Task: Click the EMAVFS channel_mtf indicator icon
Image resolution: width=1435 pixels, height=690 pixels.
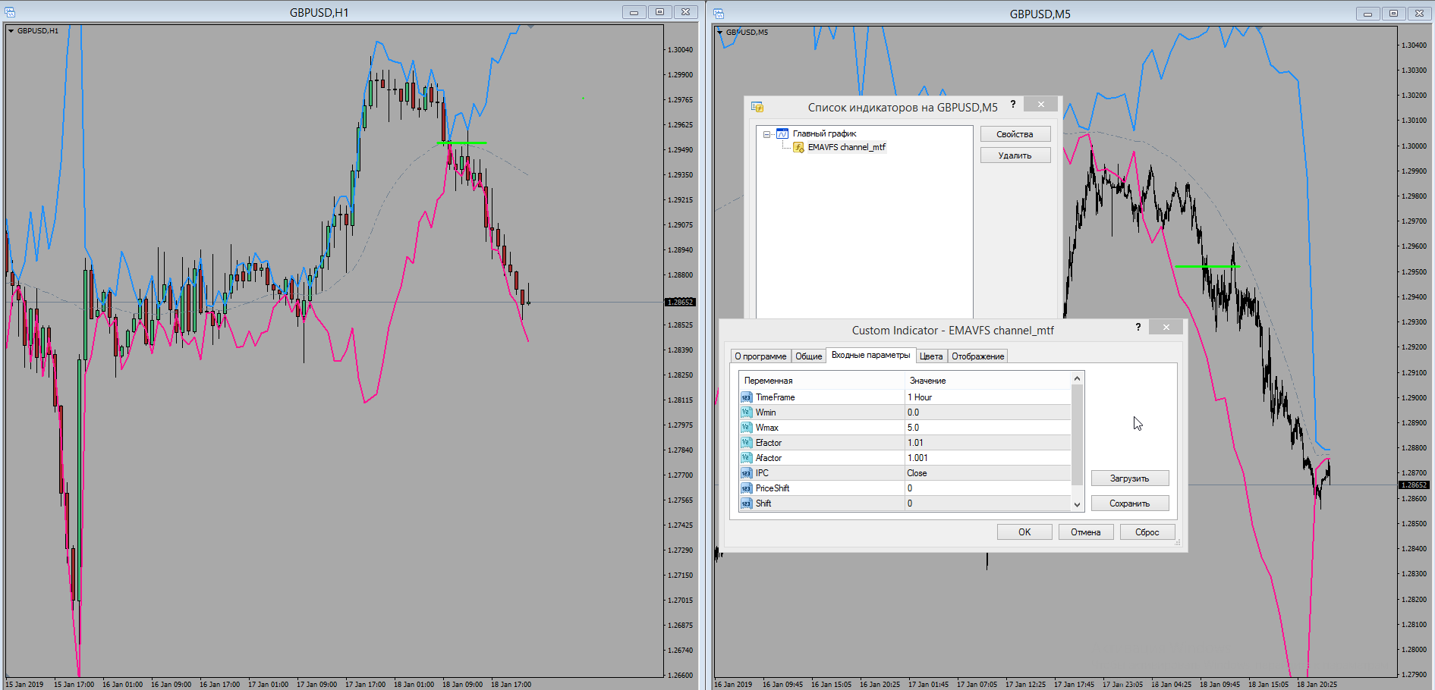Action: click(798, 147)
